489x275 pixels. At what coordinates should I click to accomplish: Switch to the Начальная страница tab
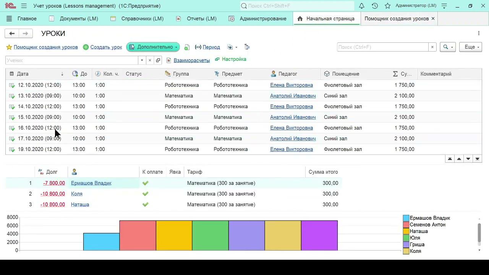[327, 19]
